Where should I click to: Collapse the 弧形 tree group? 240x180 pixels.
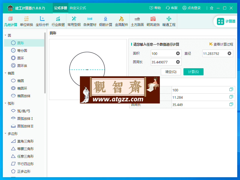6,103
